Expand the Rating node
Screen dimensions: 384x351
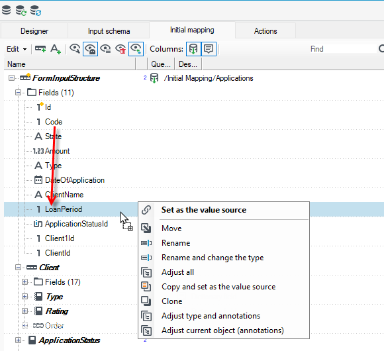coord(24,311)
